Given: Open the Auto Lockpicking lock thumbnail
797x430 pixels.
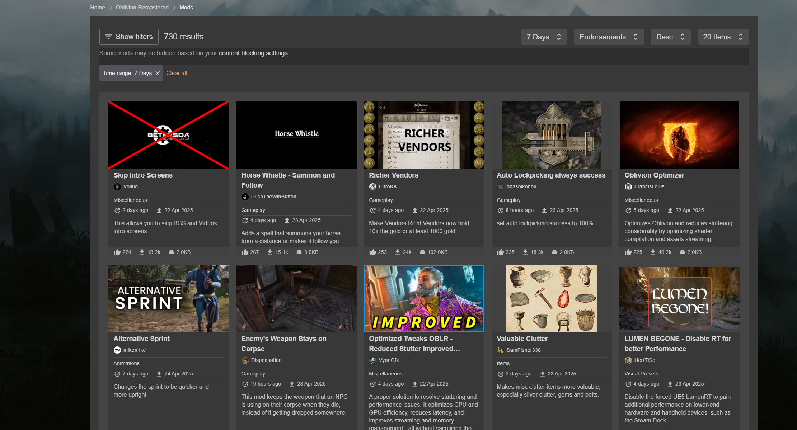Looking at the screenshot, I should [552, 135].
